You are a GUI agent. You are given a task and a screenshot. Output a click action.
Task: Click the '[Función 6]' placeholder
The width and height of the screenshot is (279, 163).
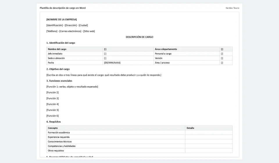pyautogui.click(x=53, y=116)
